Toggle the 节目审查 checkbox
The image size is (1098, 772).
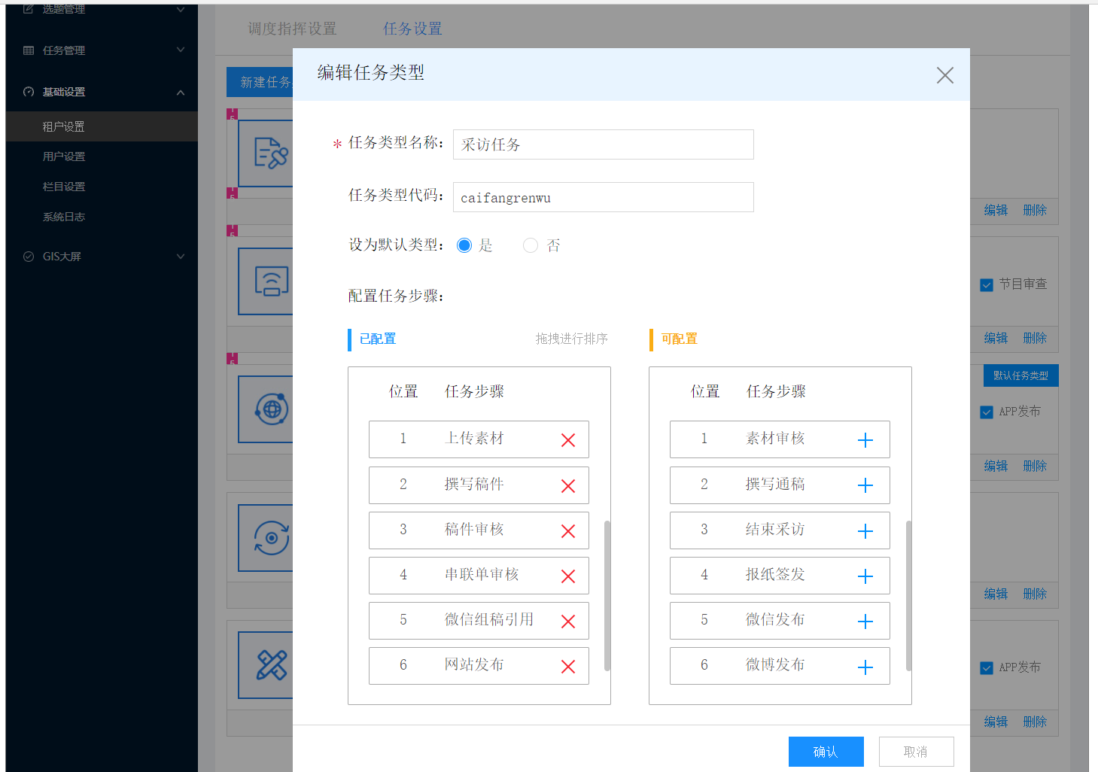click(987, 285)
